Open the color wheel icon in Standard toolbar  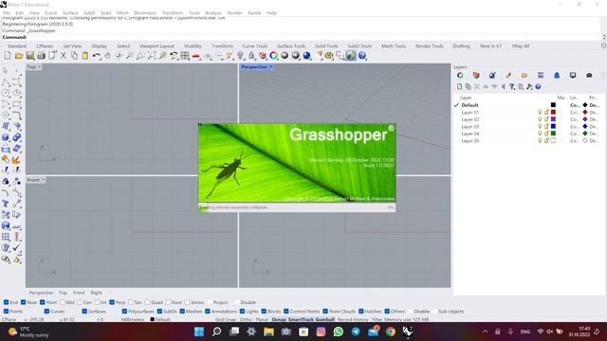pyautogui.click(x=274, y=56)
